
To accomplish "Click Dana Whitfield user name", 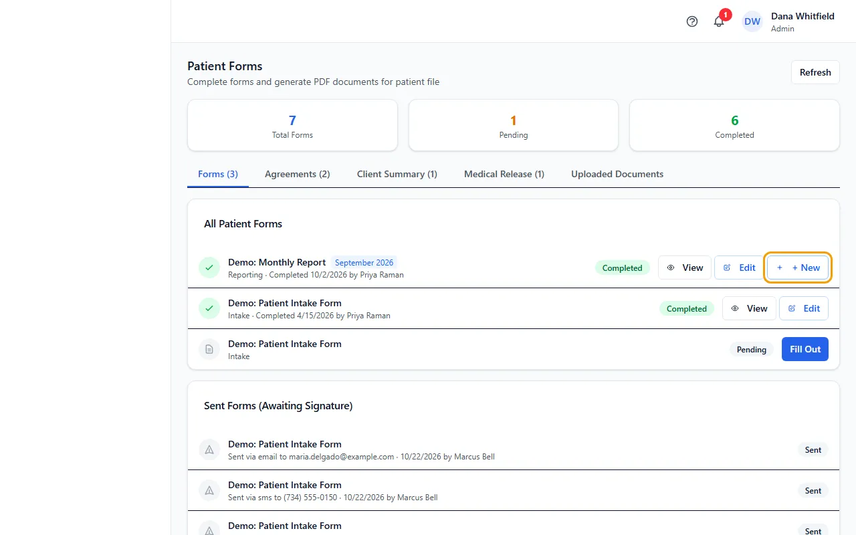I will coord(802,16).
